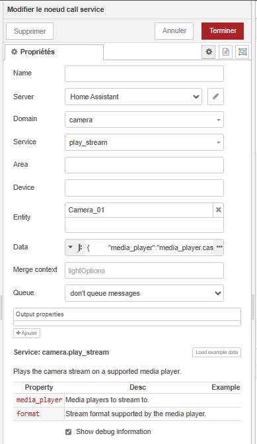Click the Output properties header

click(127, 314)
